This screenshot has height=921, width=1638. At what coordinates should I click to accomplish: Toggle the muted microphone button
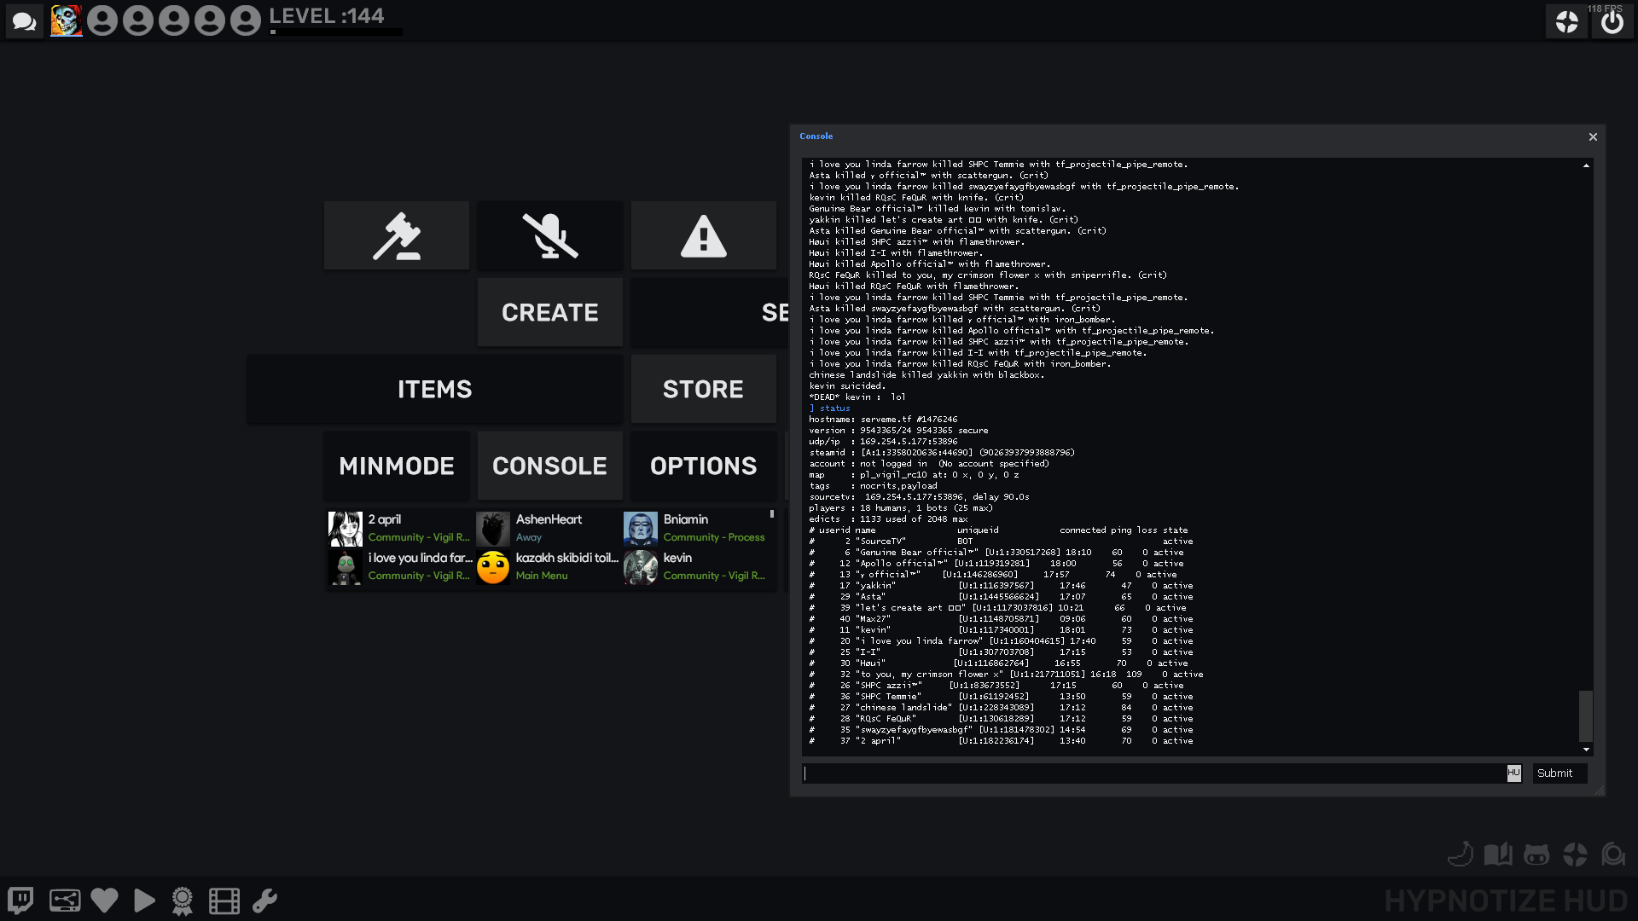pyautogui.click(x=550, y=236)
